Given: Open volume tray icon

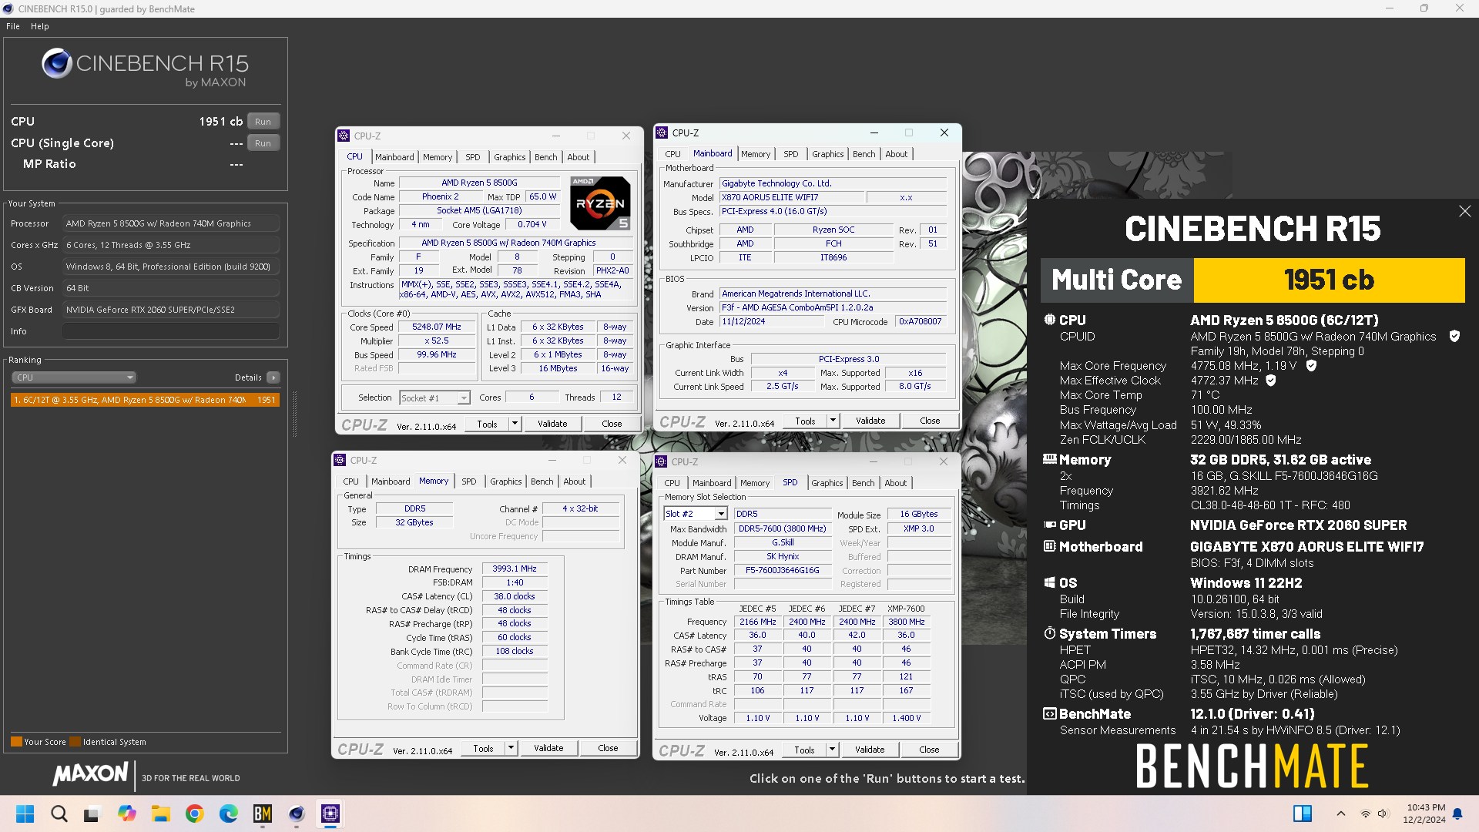Looking at the screenshot, I should pyautogui.click(x=1383, y=814).
